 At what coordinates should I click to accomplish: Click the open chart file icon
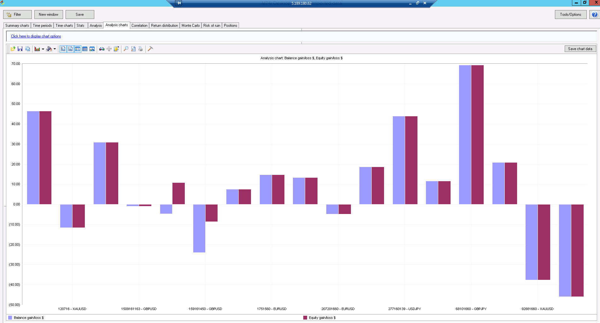click(x=13, y=49)
